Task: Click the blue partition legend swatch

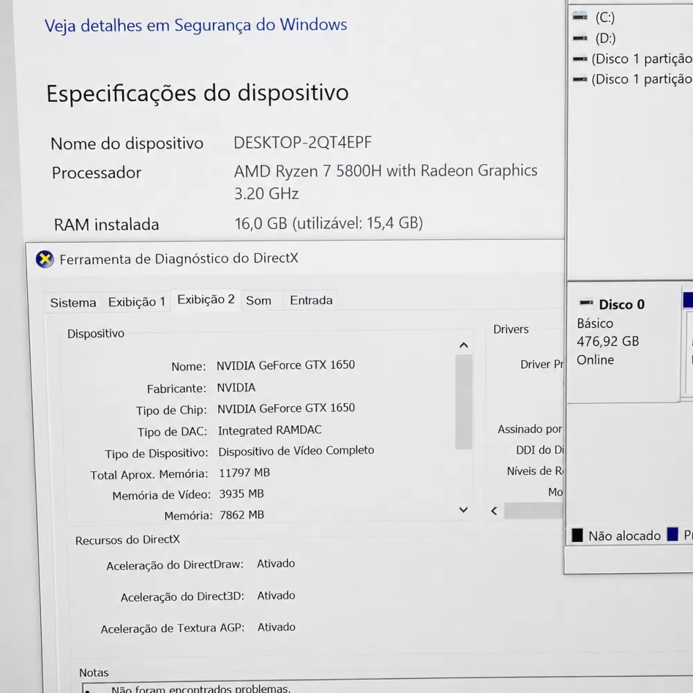Action: tap(672, 534)
